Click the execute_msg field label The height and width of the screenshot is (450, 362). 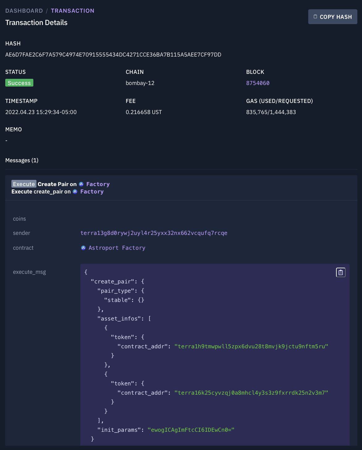pyautogui.click(x=29, y=272)
